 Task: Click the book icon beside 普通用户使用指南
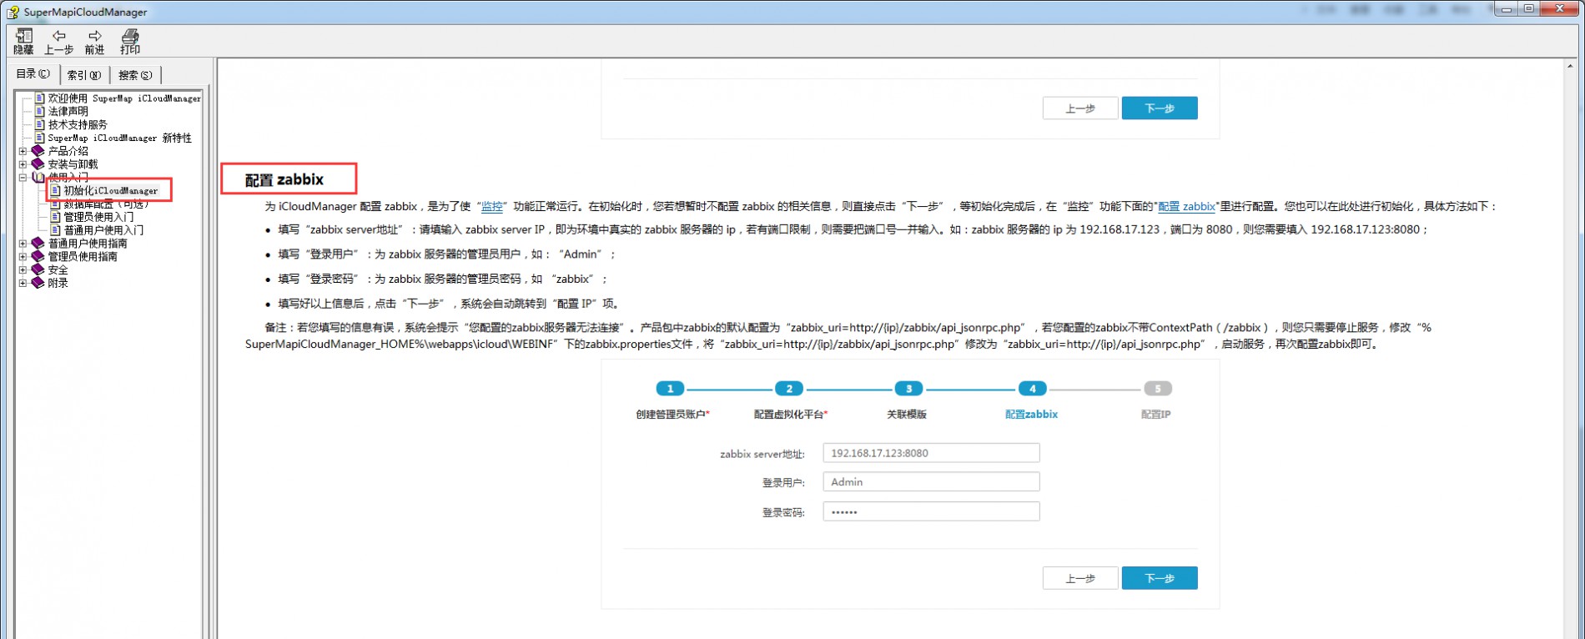pos(38,244)
